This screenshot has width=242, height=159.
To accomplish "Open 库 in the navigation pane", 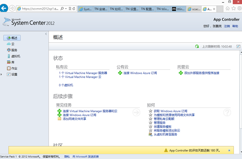I will (x=10, y=62).
